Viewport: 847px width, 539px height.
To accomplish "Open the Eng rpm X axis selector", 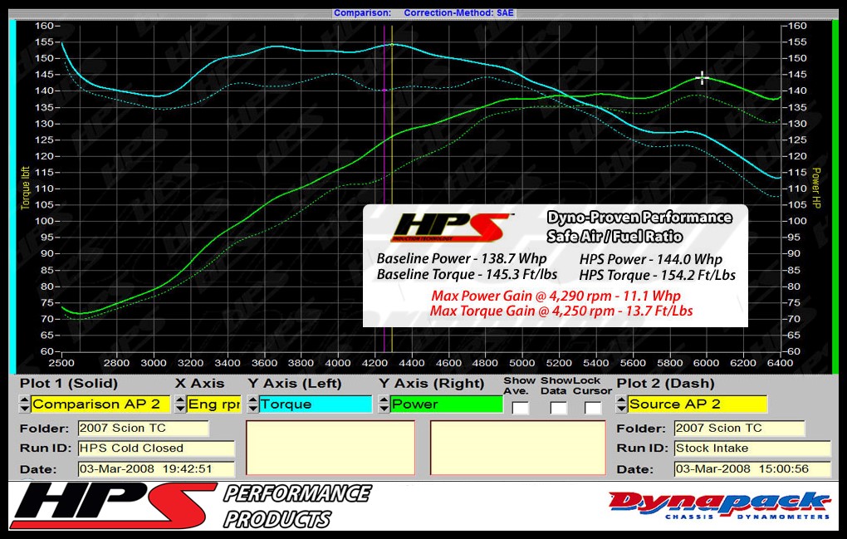I will (214, 404).
